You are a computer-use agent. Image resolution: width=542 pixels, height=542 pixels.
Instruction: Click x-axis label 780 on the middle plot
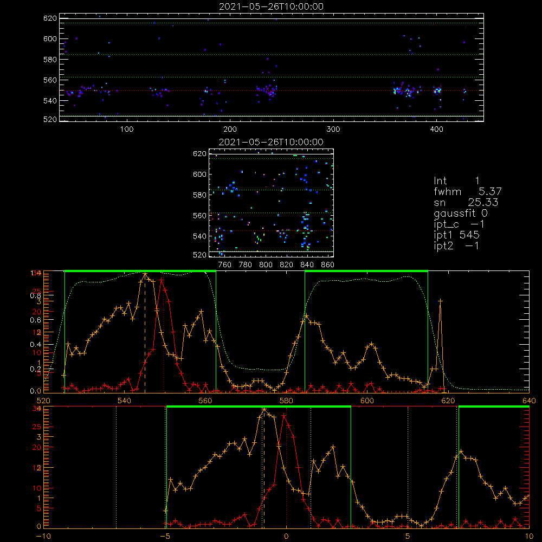point(246,265)
